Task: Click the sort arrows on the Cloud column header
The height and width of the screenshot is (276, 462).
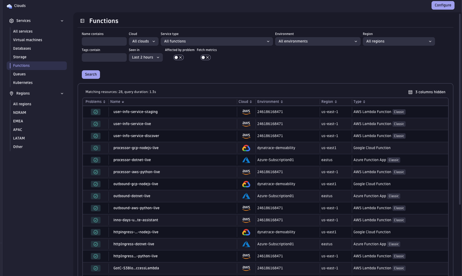Action: tap(251, 102)
